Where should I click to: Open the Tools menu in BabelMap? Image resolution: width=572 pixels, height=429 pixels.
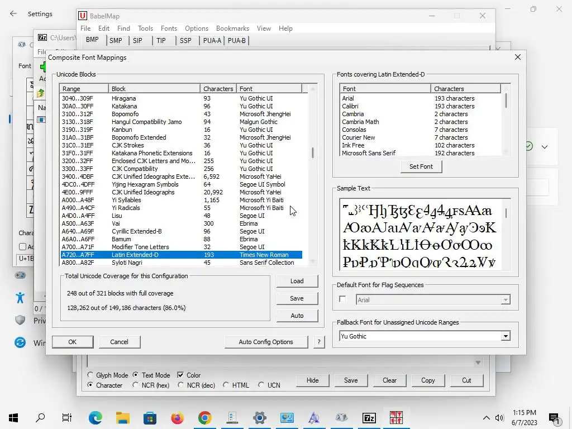[x=145, y=28]
